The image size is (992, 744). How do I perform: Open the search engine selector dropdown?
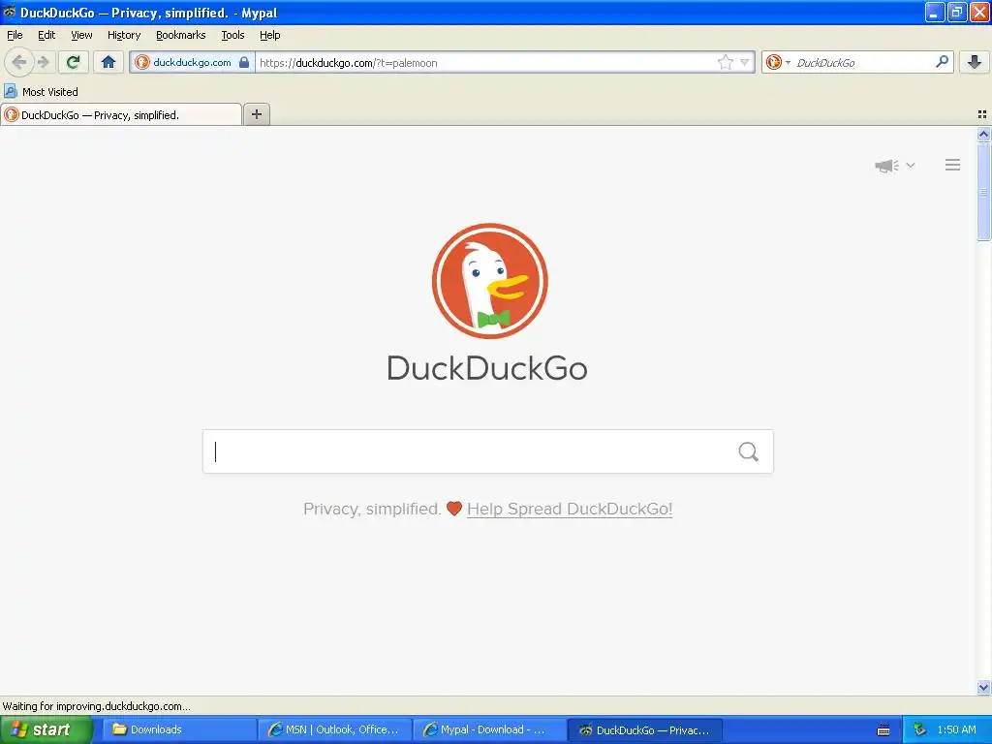(x=778, y=62)
